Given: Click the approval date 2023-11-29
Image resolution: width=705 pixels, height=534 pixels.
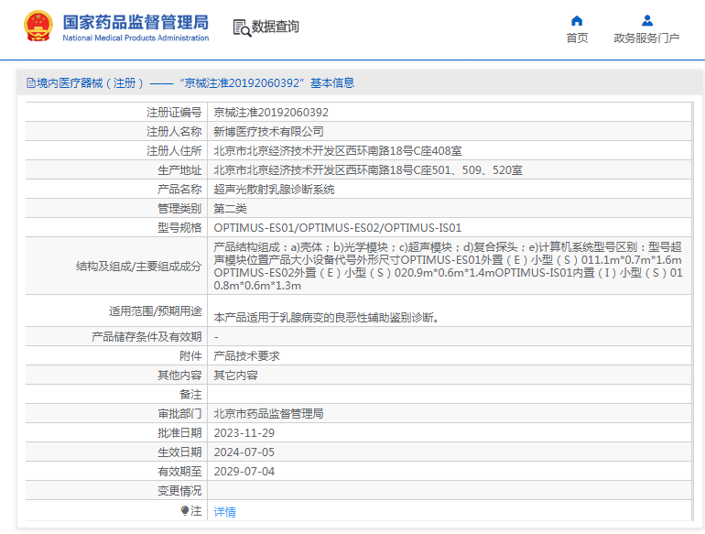Looking at the screenshot, I should coord(244,433).
